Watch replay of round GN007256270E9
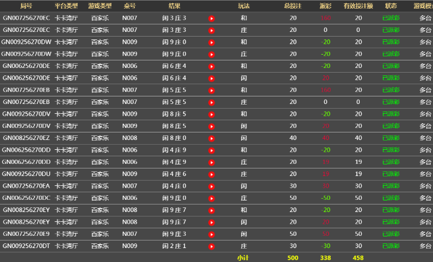 pos(212,234)
